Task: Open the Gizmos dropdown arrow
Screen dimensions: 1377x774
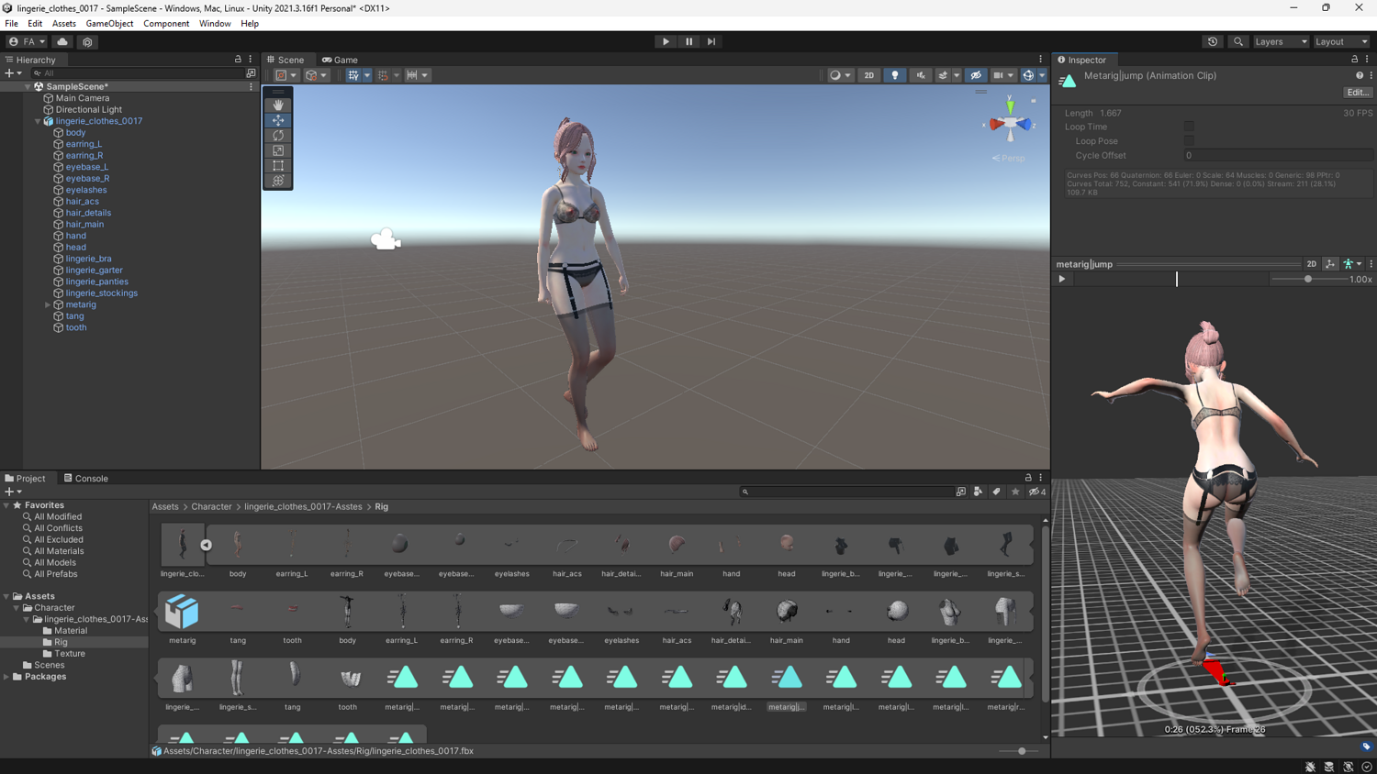Action: click(1041, 75)
